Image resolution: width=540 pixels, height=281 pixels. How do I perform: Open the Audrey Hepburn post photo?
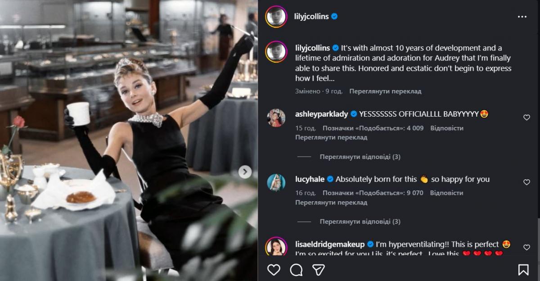pos(129,140)
